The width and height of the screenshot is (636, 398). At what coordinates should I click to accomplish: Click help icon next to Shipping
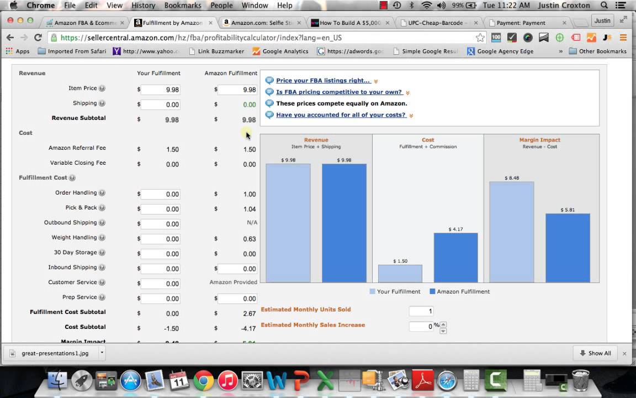102,103
